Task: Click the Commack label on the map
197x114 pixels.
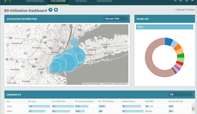Action: pos(106,44)
